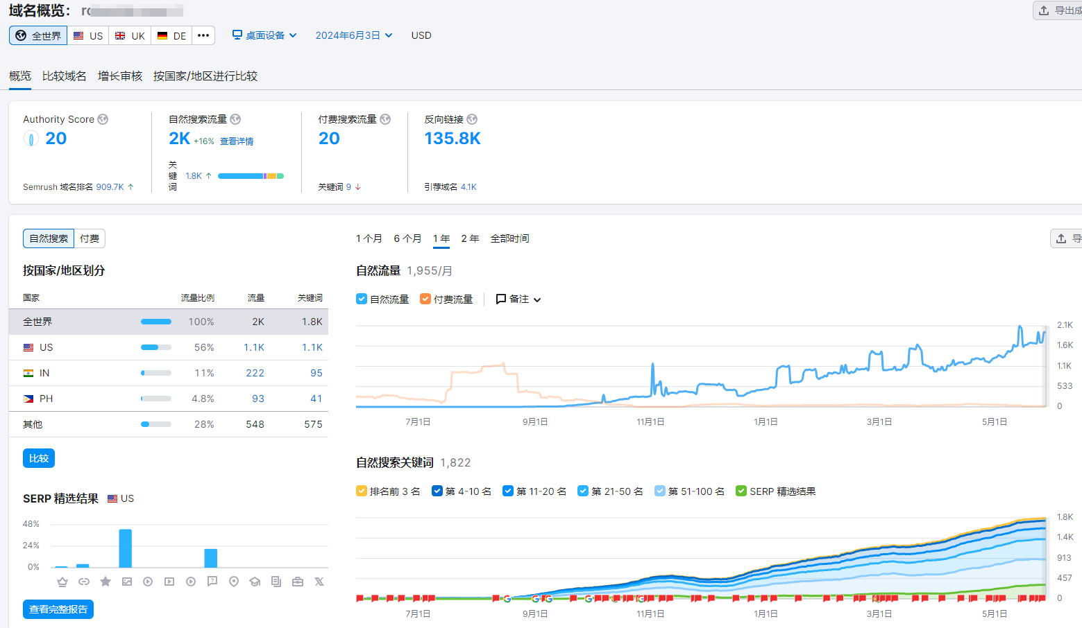1082x628 pixels.
Task: Select the US row in country table
Action: (168, 347)
